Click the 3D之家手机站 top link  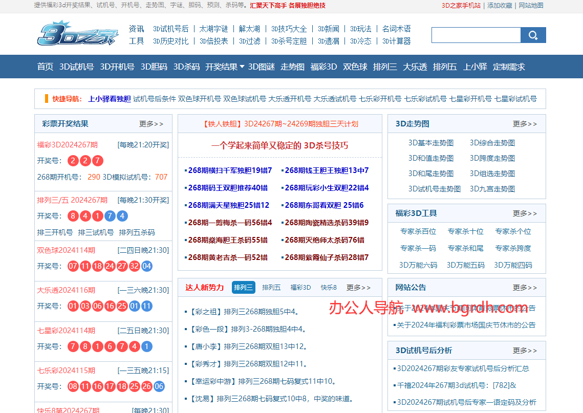[x=461, y=6]
